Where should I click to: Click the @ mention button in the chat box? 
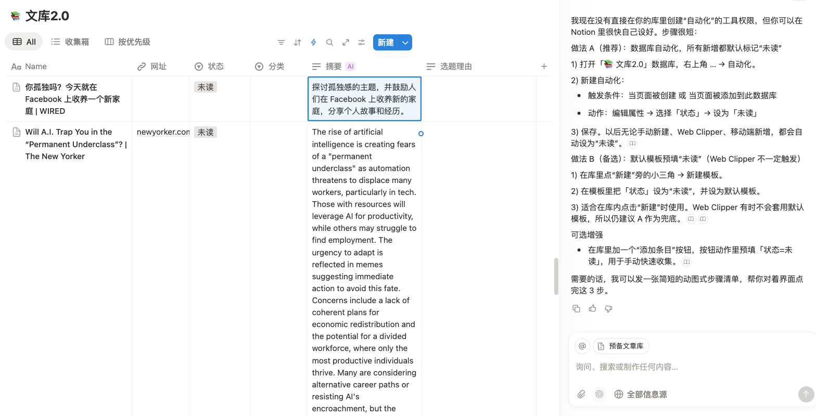pyautogui.click(x=582, y=346)
